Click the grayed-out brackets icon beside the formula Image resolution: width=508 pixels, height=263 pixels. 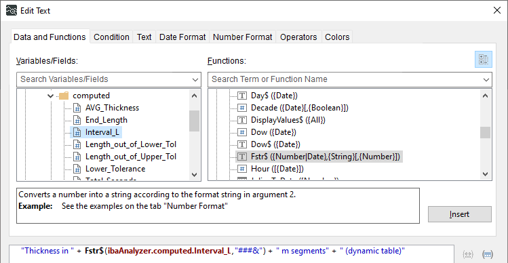[468, 254]
